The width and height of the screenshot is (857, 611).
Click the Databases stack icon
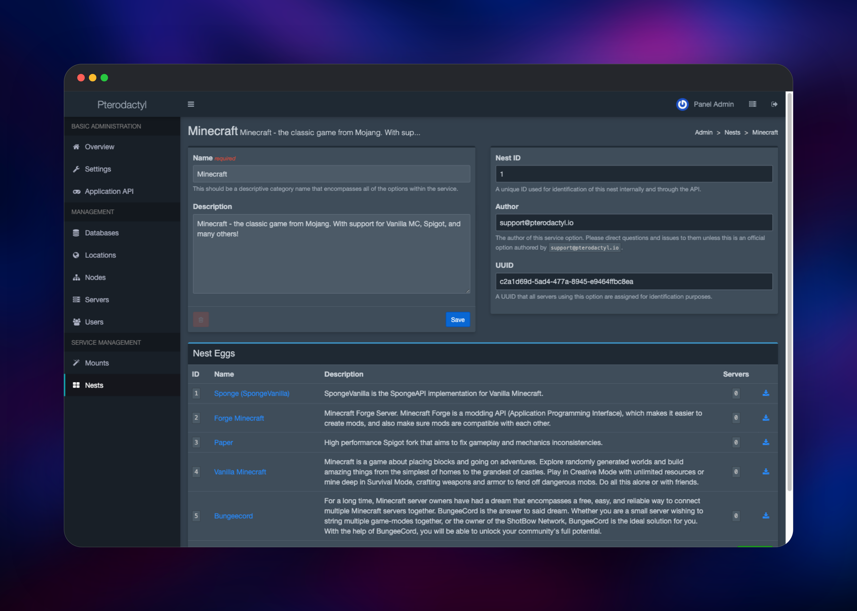pos(76,233)
